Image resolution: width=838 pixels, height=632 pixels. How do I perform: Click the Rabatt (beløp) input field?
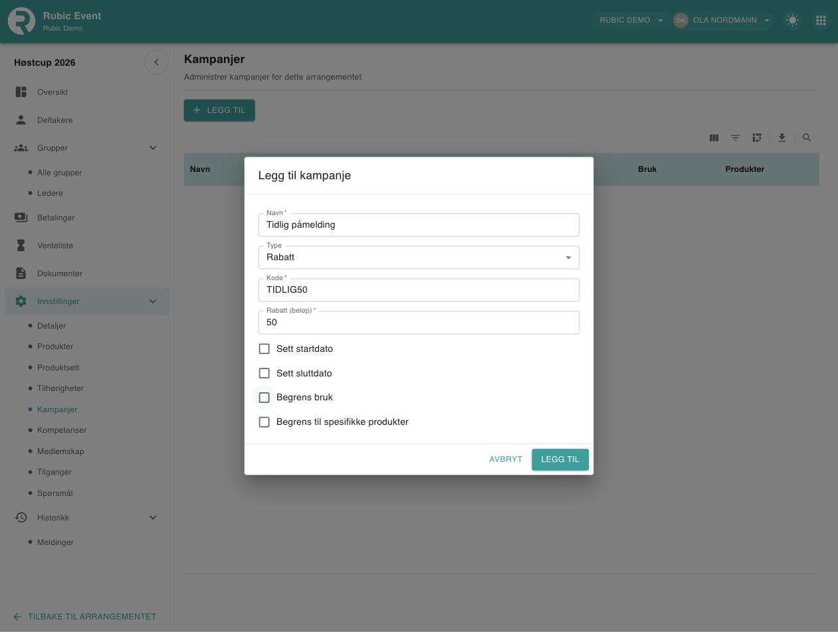419,323
